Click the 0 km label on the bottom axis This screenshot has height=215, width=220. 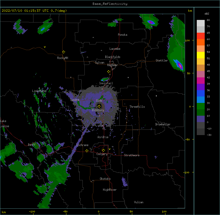click(x=99, y=211)
